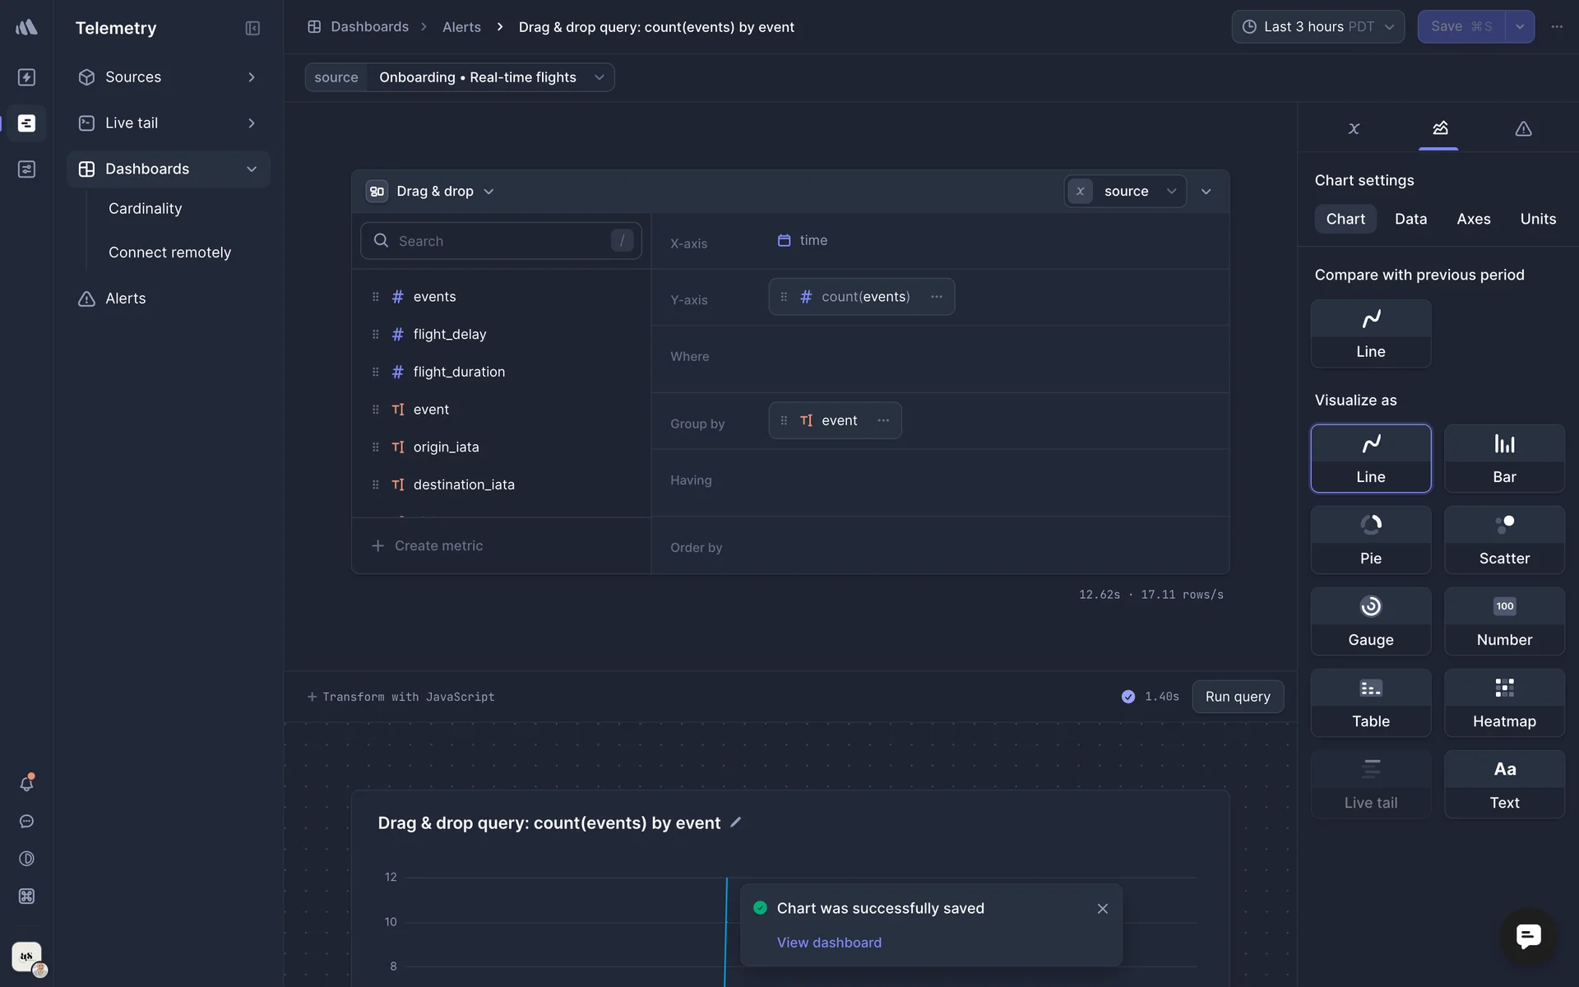Follow the View dashboard link
Screen dimensions: 1579x987
[828, 943]
